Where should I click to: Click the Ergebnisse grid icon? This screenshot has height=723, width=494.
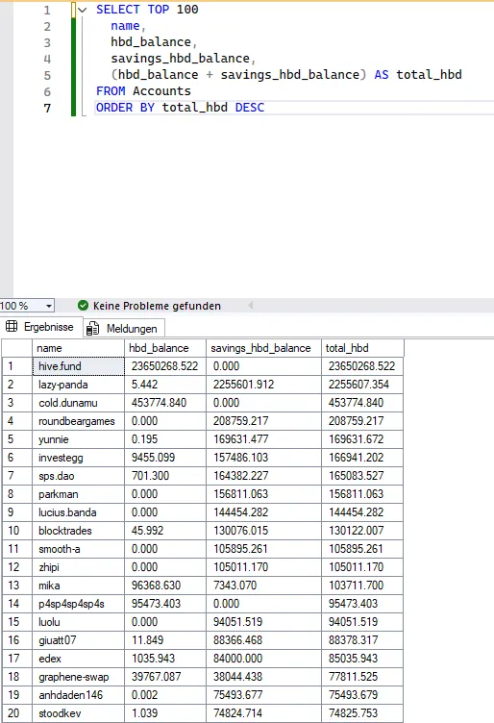[12, 327]
